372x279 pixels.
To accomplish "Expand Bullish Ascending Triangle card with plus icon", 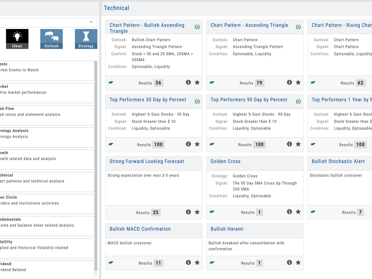I will point(197,27).
